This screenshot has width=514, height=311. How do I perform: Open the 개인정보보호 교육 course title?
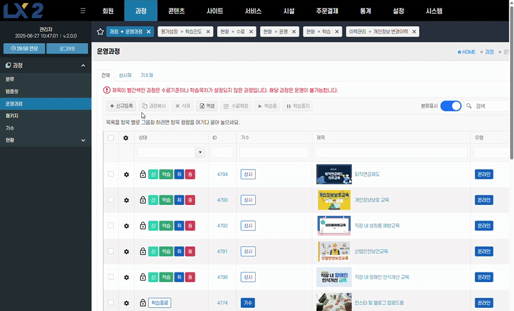[372, 200]
